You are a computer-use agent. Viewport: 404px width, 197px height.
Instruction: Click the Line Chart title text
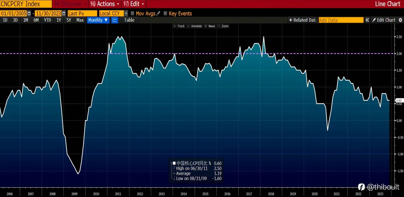[x=388, y=4]
